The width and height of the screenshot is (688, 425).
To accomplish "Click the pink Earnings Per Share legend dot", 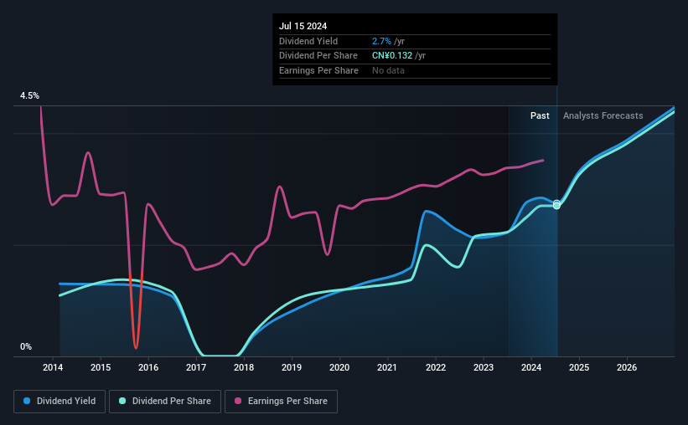I will 238,401.
